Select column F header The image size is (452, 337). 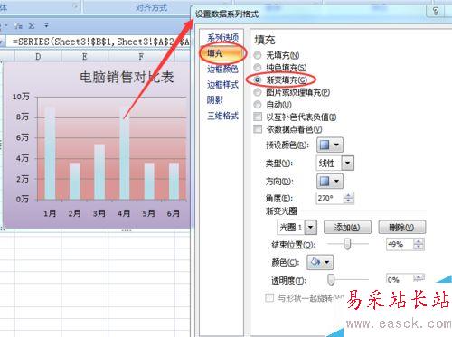click(141, 57)
